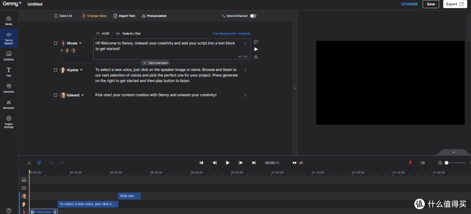Click Import Text
The image size is (471, 214).
pos(124,16)
